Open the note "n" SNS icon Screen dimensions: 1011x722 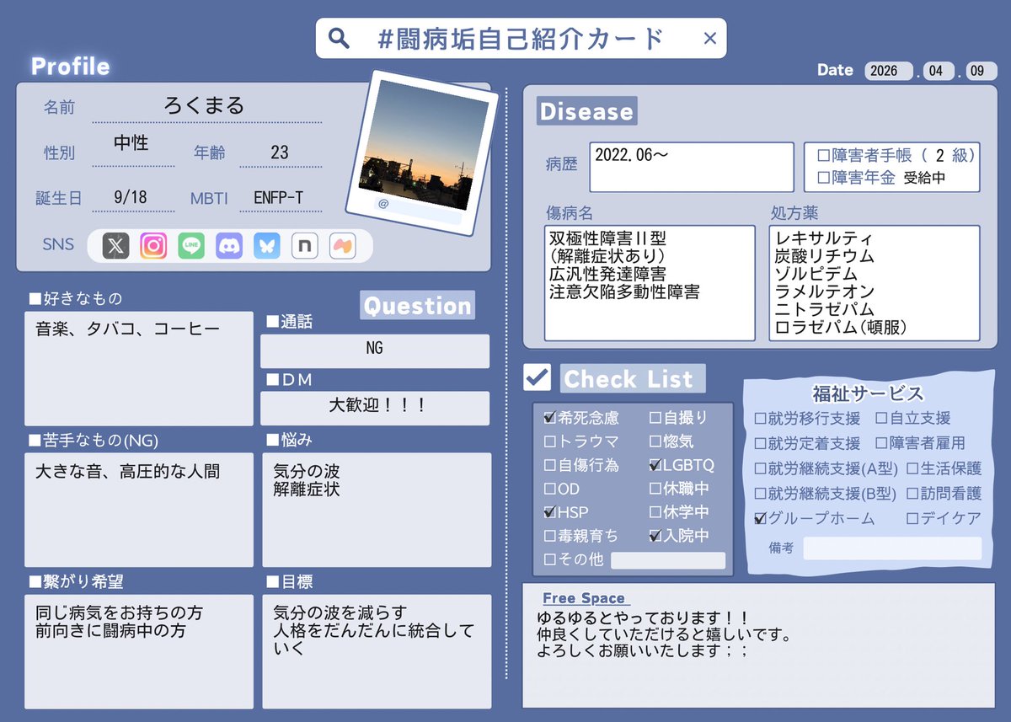point(304,245)
